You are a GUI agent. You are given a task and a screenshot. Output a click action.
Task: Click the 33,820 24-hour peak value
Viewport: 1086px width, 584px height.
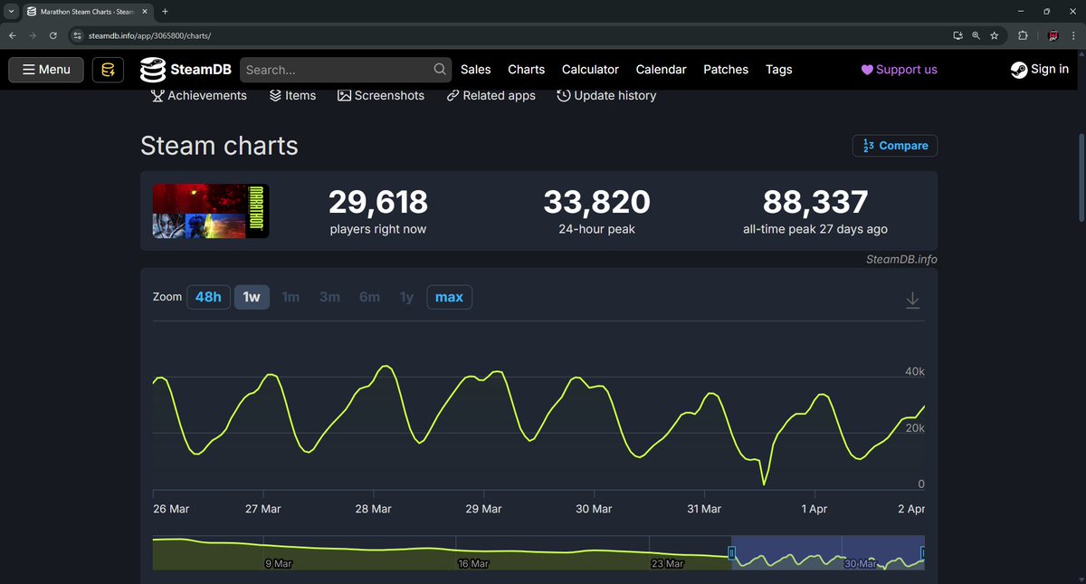596,202
